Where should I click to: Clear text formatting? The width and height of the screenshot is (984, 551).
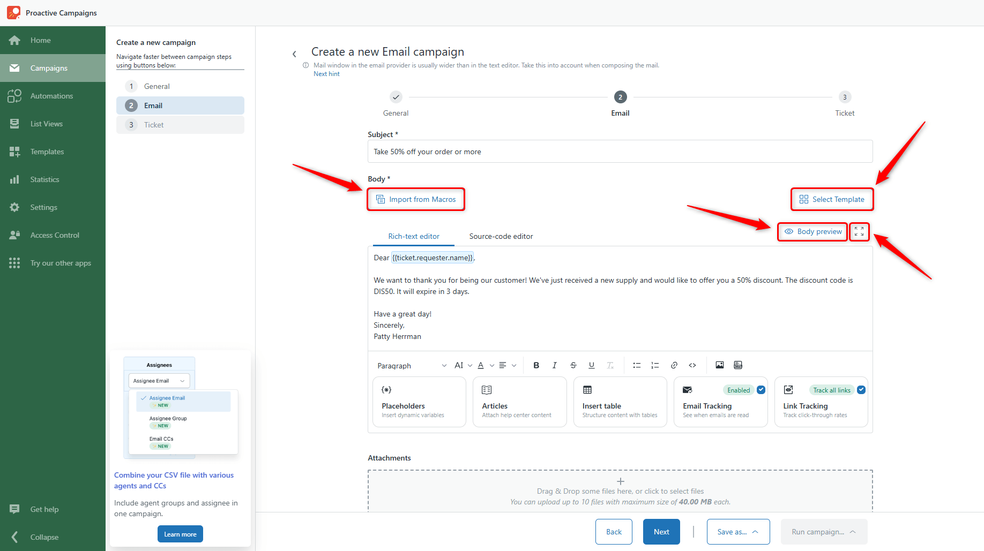[610, 365]
